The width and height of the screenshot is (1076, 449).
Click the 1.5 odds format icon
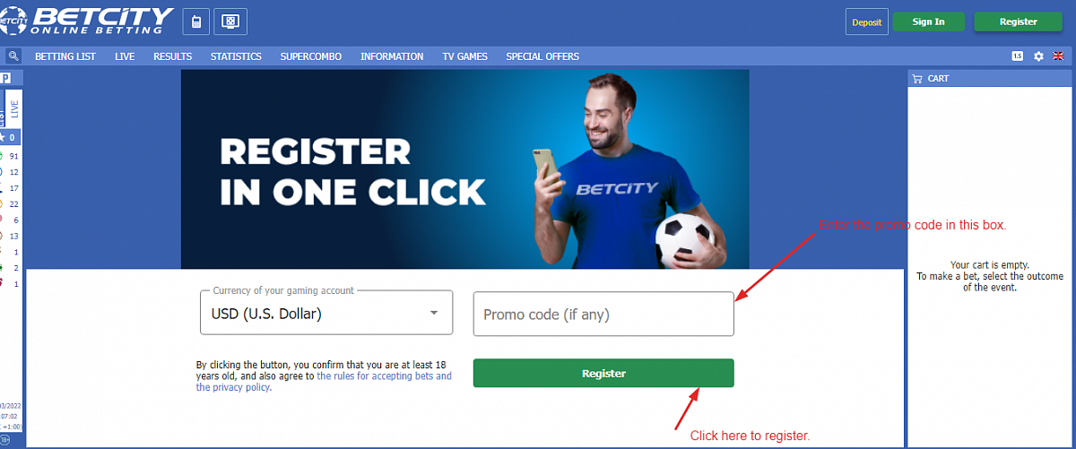coord(1018,56)
